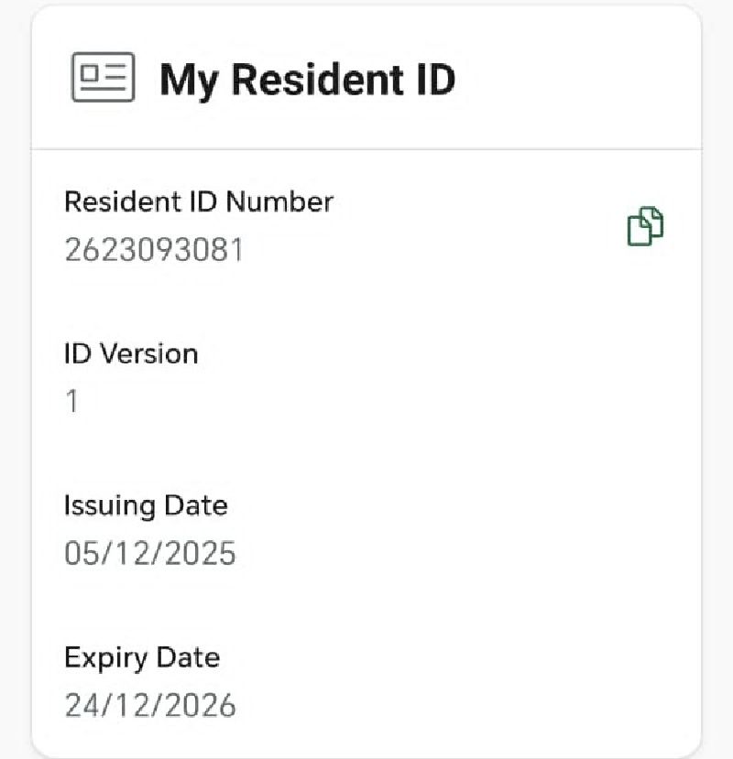Click the Issuing Date label
The image size is (733, 759).
click(x=146, y=504)
